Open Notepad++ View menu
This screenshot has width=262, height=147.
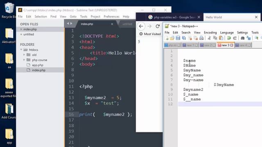click(197, 33)
